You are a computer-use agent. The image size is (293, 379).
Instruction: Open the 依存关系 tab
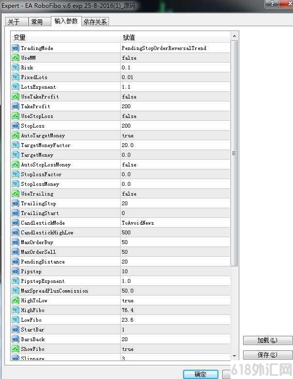point(95,22)
